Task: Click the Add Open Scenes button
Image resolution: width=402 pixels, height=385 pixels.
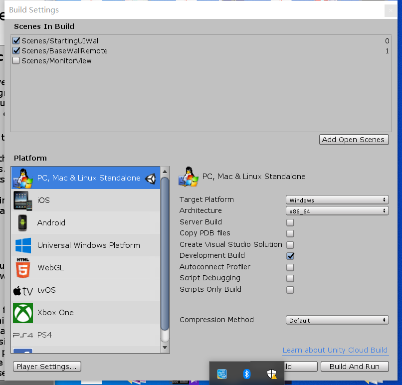Action: point(354,140)
